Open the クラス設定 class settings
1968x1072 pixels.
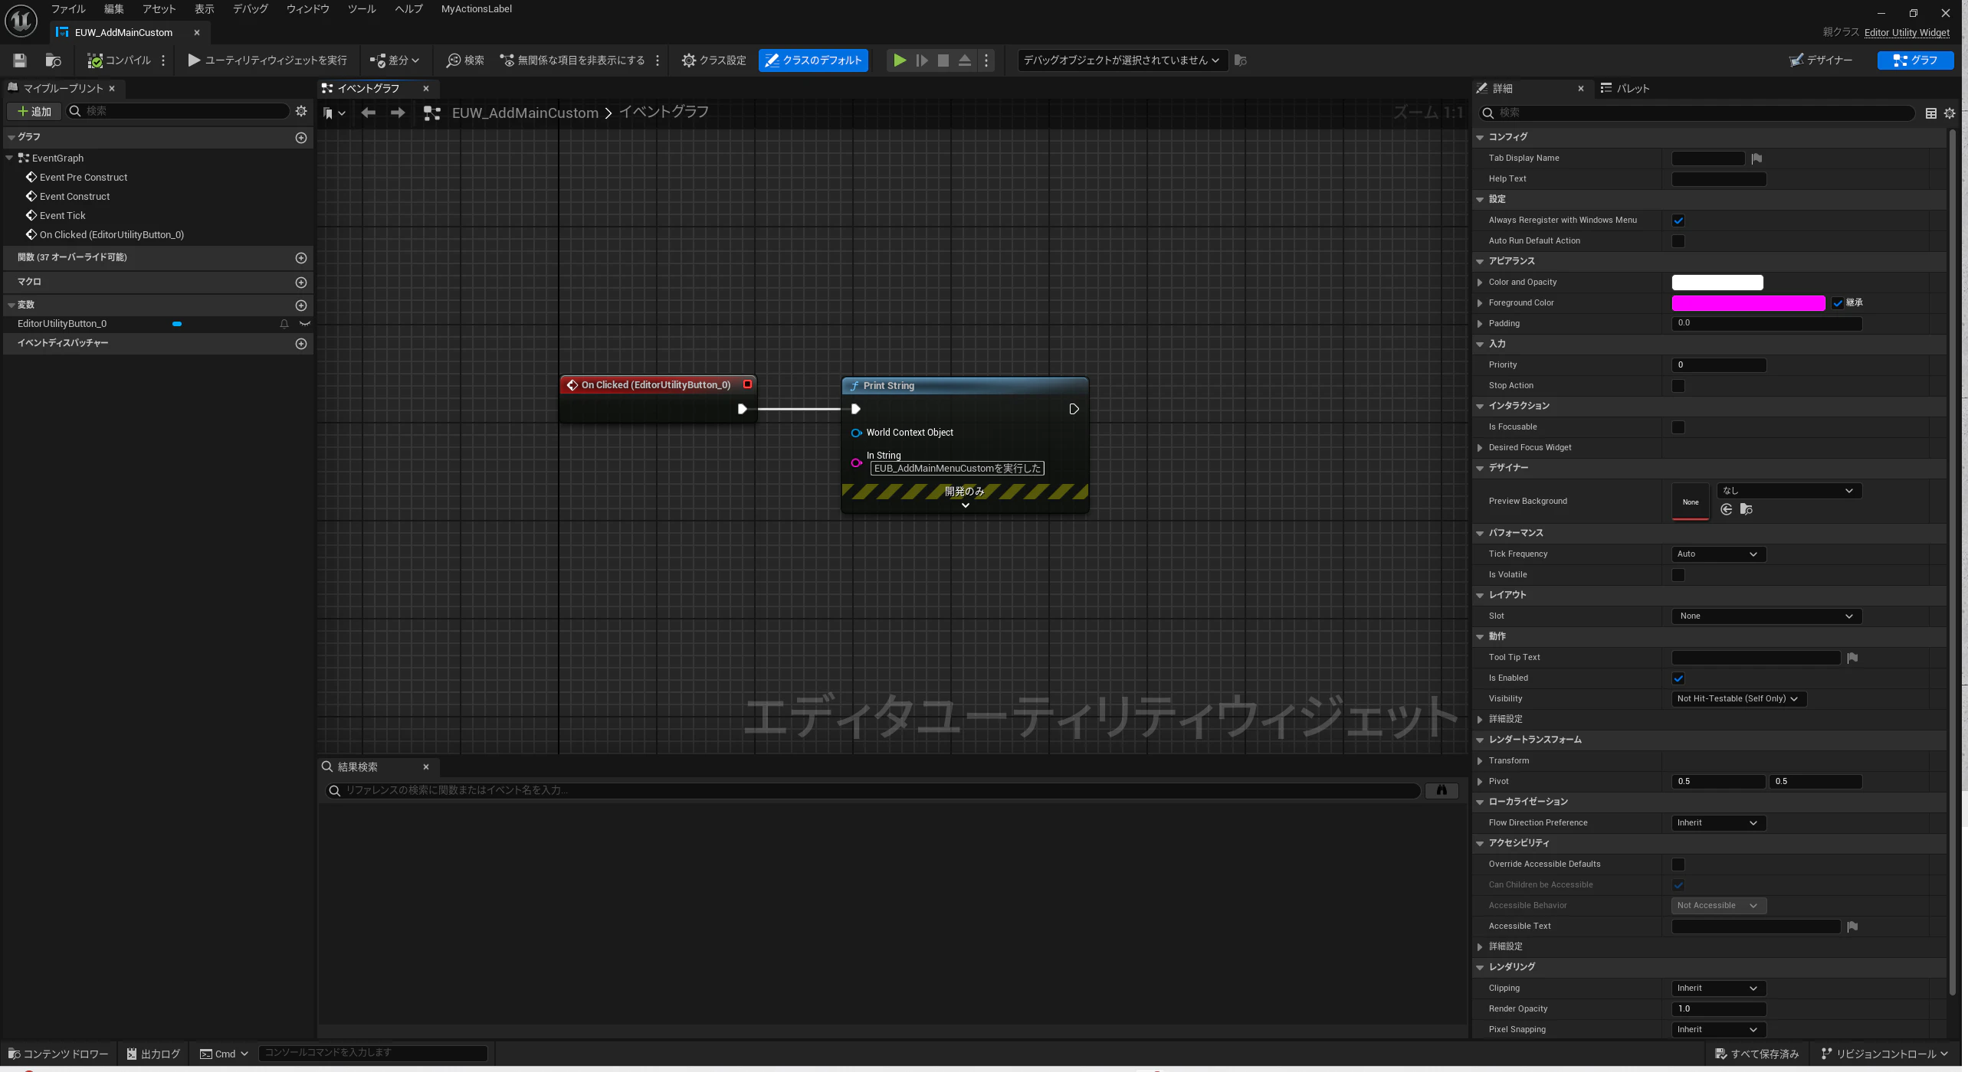coord(714,60)
